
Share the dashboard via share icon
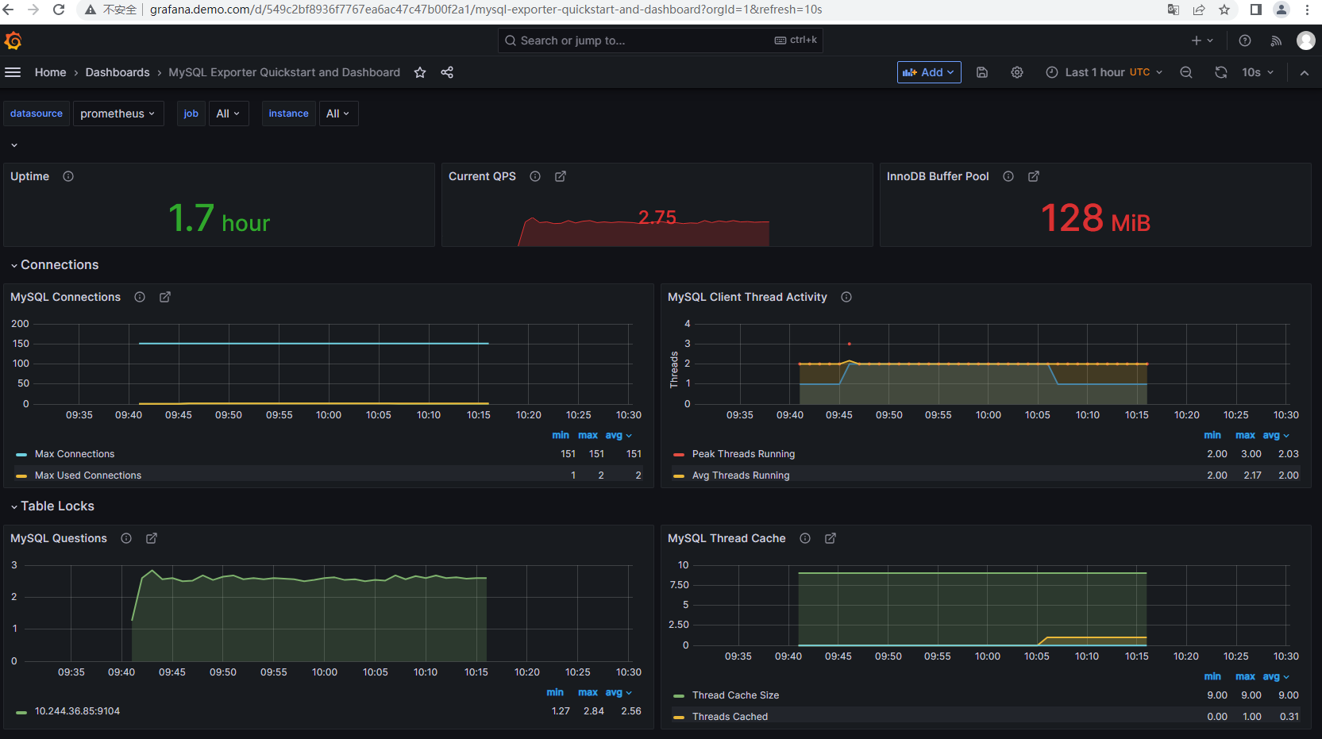447,72
